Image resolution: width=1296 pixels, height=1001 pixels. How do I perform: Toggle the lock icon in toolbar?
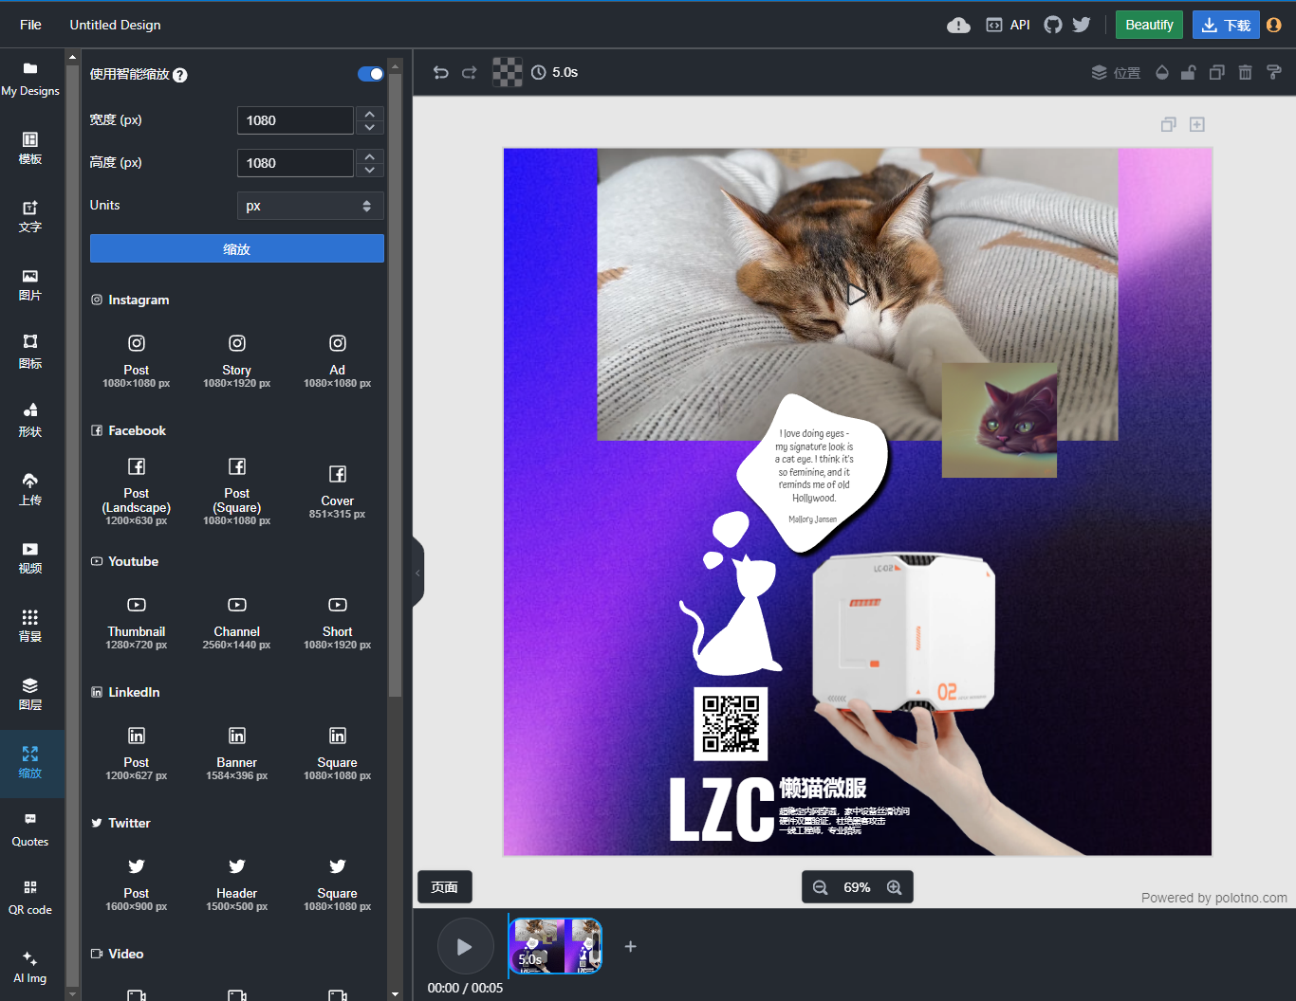[1188, 72]
